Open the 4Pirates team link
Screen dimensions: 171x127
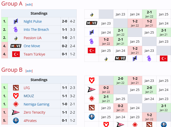pos(31,120)
